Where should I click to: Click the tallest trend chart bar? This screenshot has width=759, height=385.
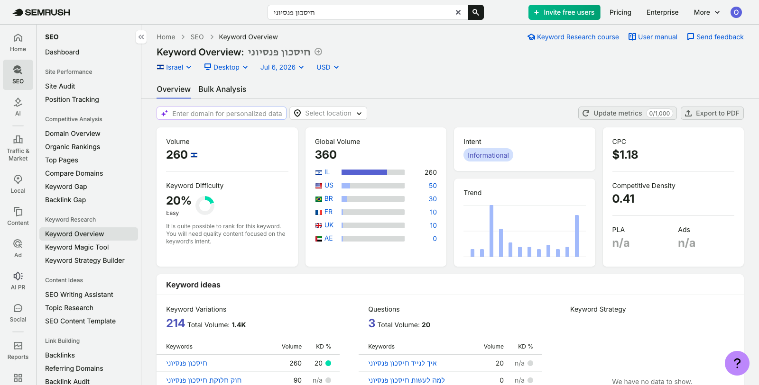coord(491,231)
